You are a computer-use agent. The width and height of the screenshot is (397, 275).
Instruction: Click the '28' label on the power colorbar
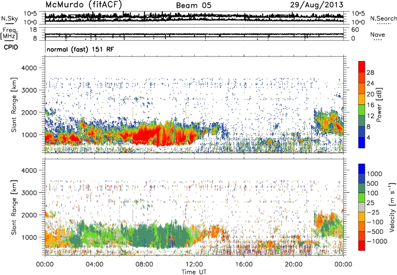pos(370,72)
